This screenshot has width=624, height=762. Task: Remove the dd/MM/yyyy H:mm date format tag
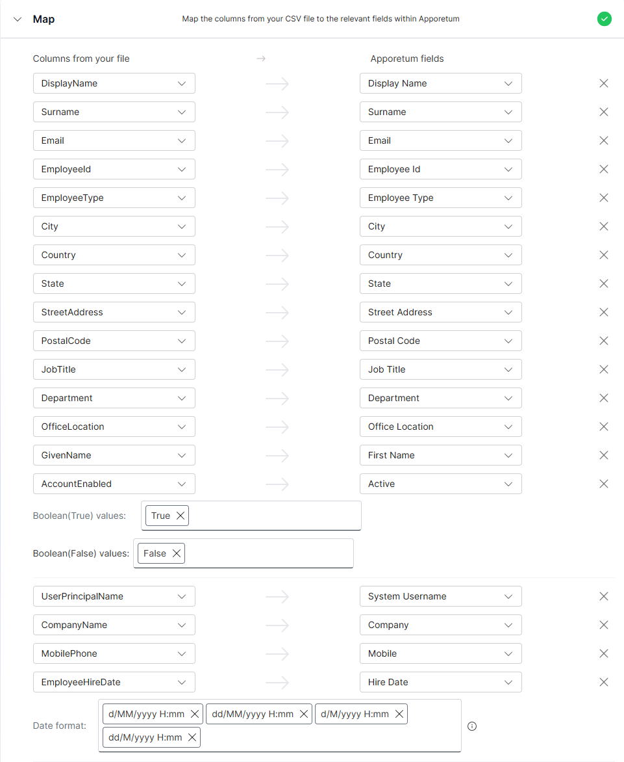coord(304,713)
